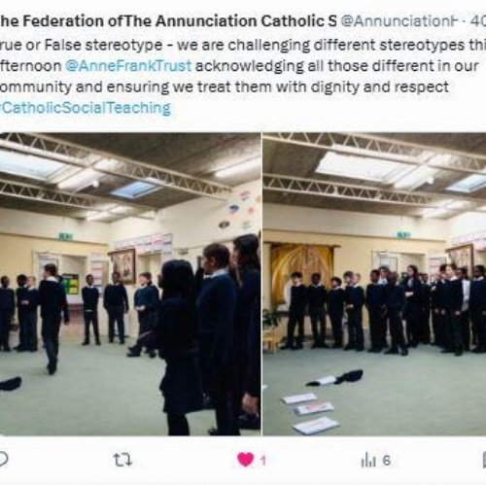Open the bookmark icon at right edge
Image resolution: width=486 pixels, height=485 pixels.
point(483,460)
